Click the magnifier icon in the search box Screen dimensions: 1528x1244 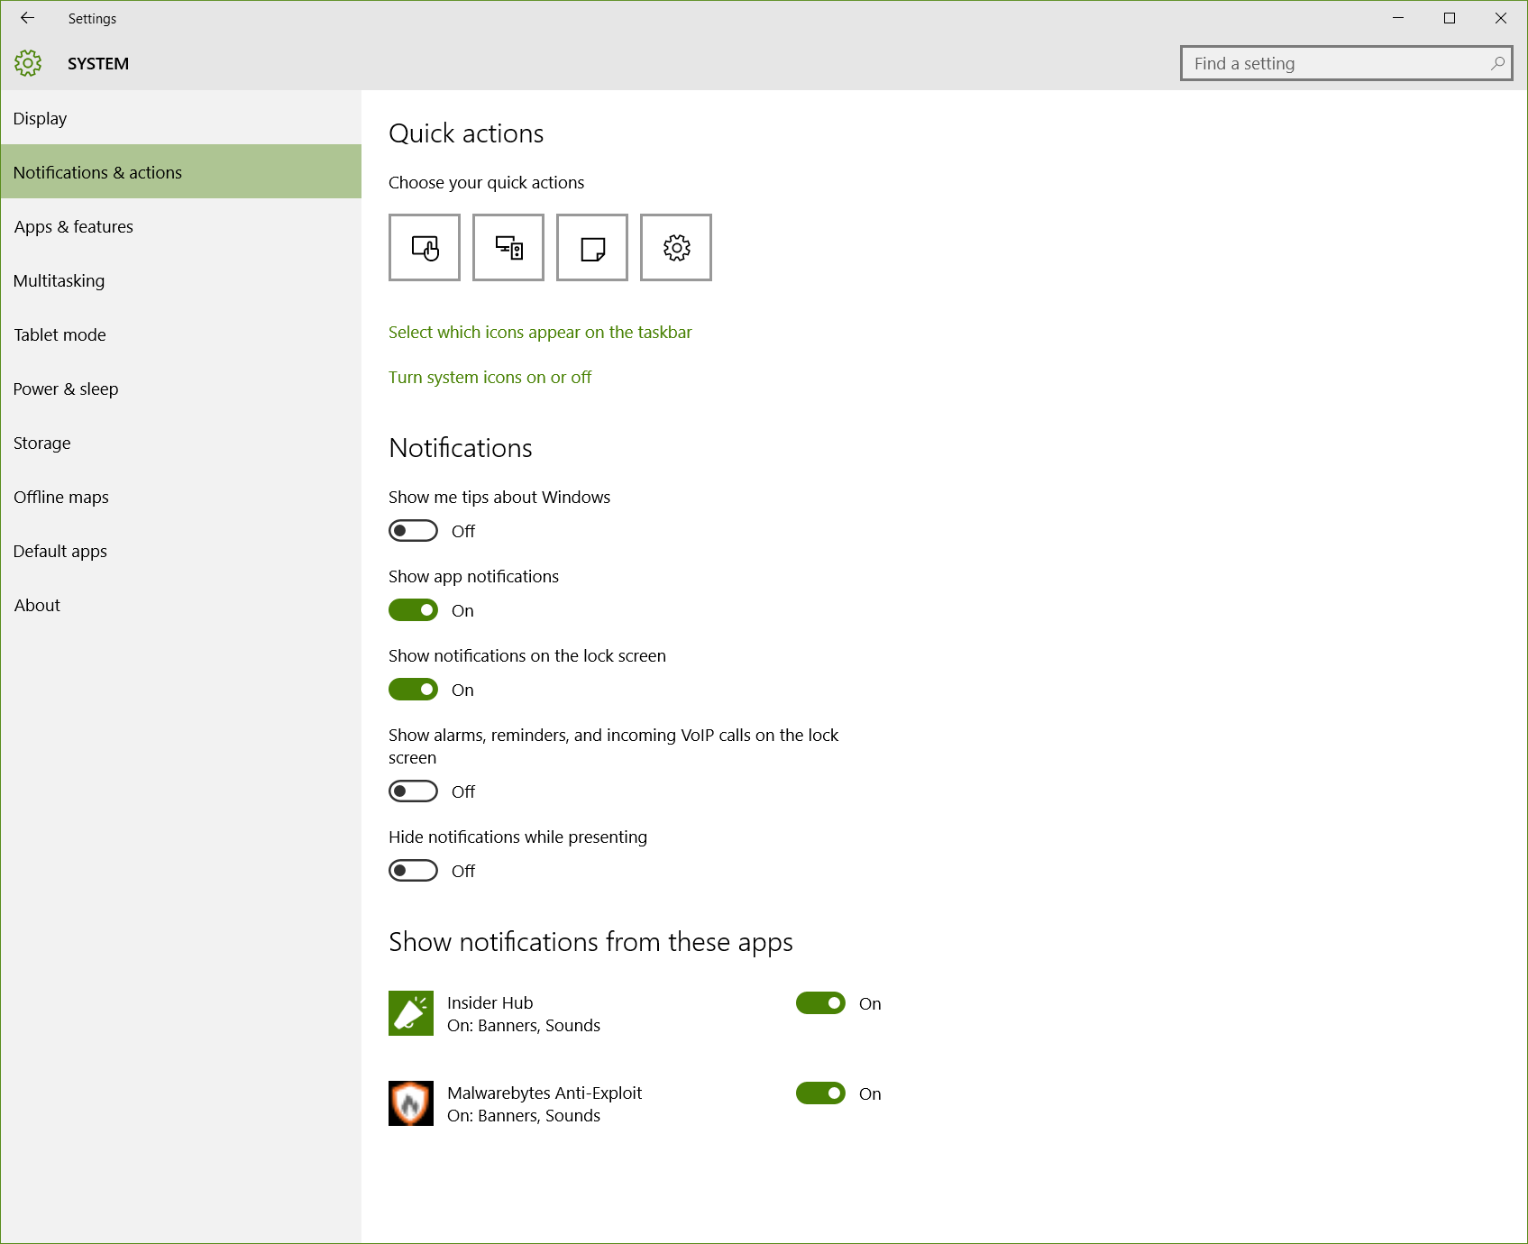(1497, 63)
